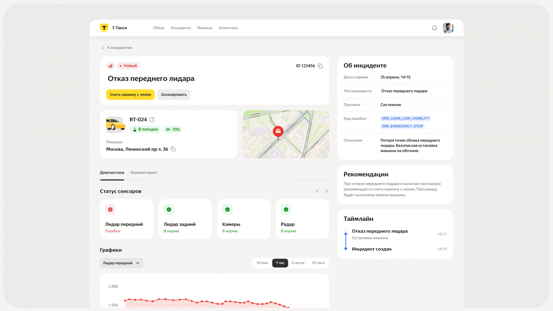Click the check icon on Радар card
This screenshot has width=553, height=311.
click(x=286, y=210)
